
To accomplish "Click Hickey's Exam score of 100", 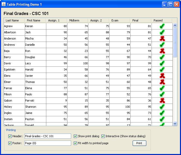I will (x=120, y=107).
